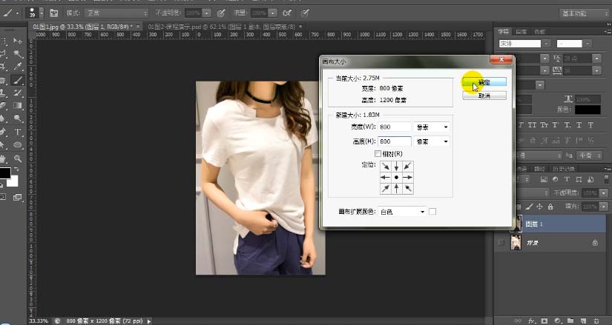Screen dimensions: 612x325
Task: Select the horizontal Type tool
Action: click(x=18, y=132)
